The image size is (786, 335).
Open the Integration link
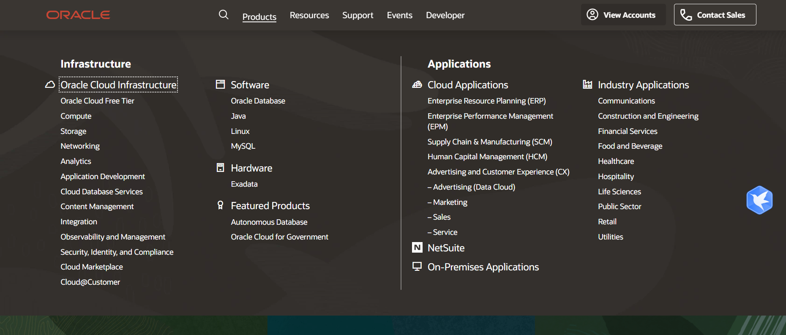click(x=79, y=222)
